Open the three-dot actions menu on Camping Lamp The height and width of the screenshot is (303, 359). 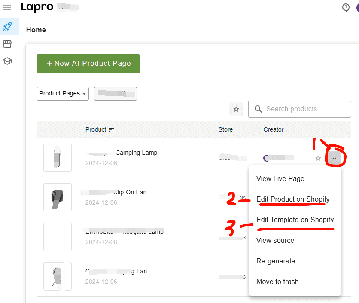(x=334, y=158)
